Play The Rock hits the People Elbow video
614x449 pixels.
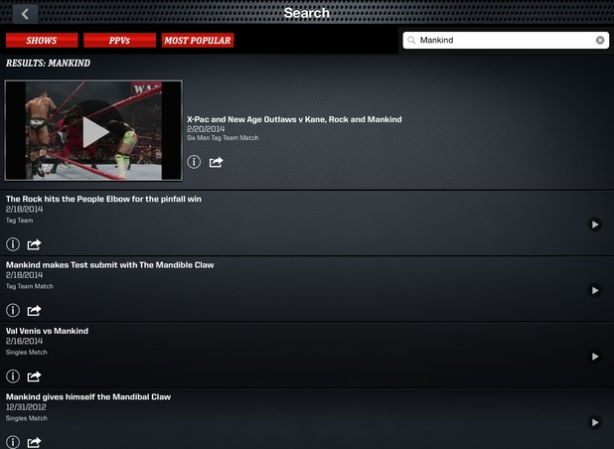(595, 224)
